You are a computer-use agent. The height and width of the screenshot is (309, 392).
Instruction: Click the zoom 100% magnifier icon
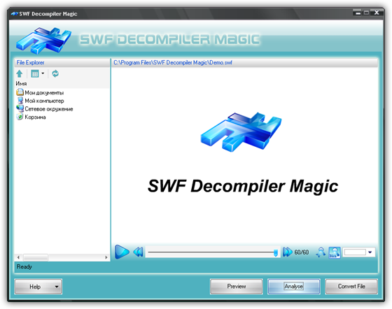tap(335, 252)
